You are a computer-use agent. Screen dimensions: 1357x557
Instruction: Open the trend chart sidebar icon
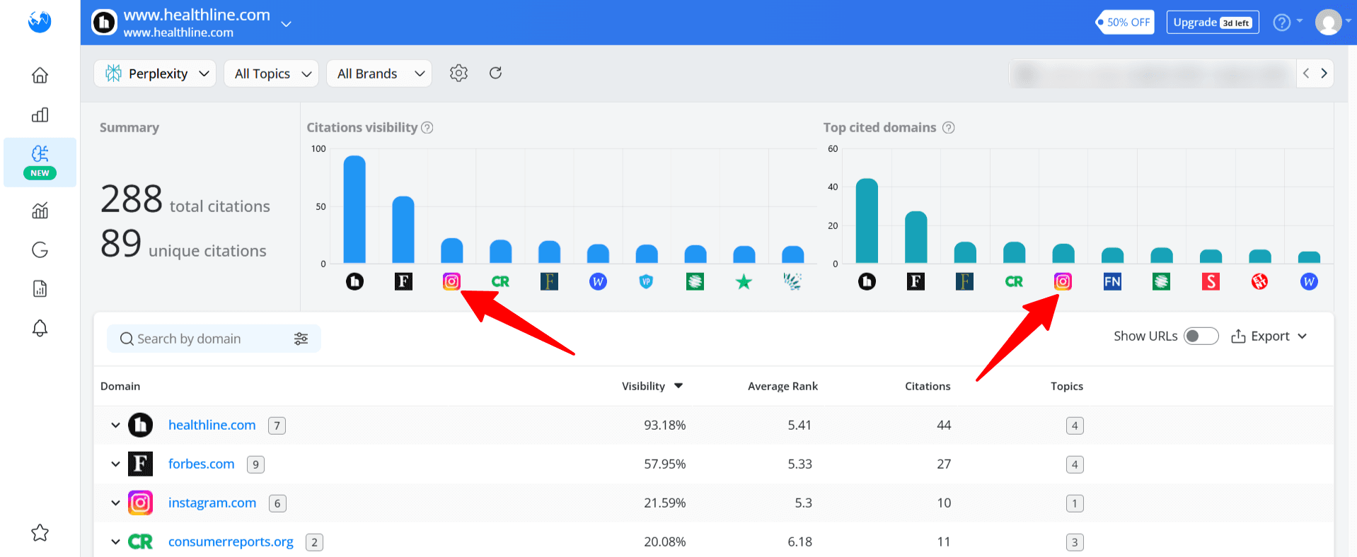[x=40, y=210]
